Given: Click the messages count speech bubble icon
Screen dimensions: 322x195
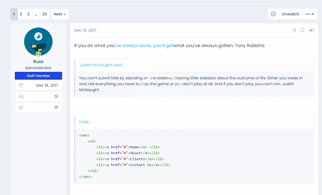Looking at the screenshot, I should 21,96.
